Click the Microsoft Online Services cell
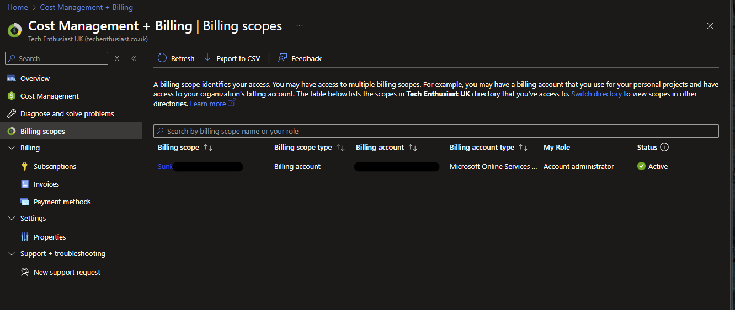 493,166
